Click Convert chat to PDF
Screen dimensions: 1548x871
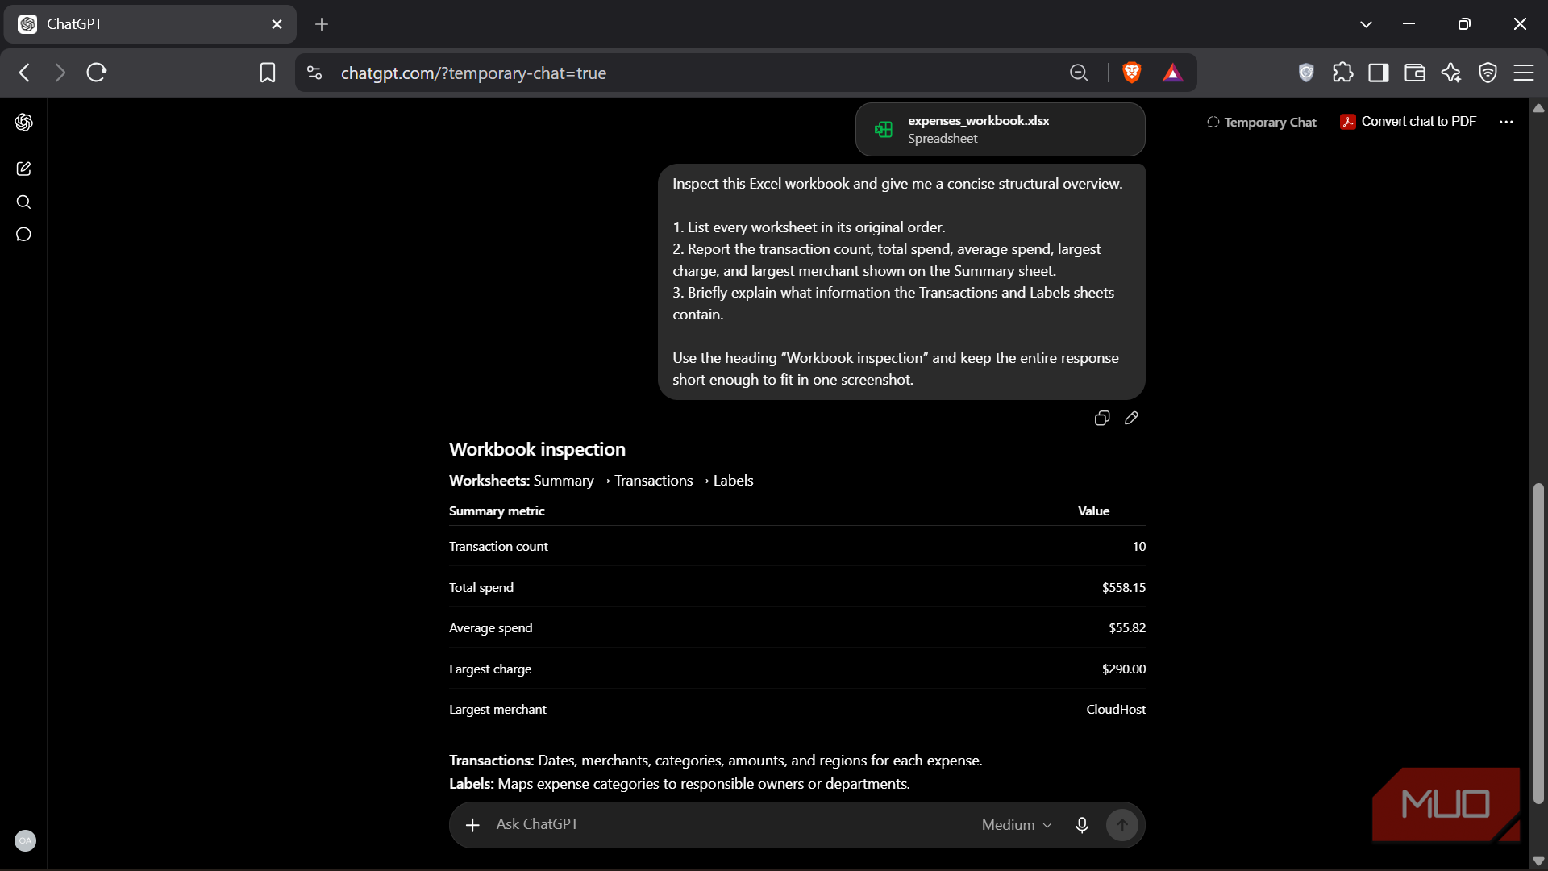pos(1409,122)
